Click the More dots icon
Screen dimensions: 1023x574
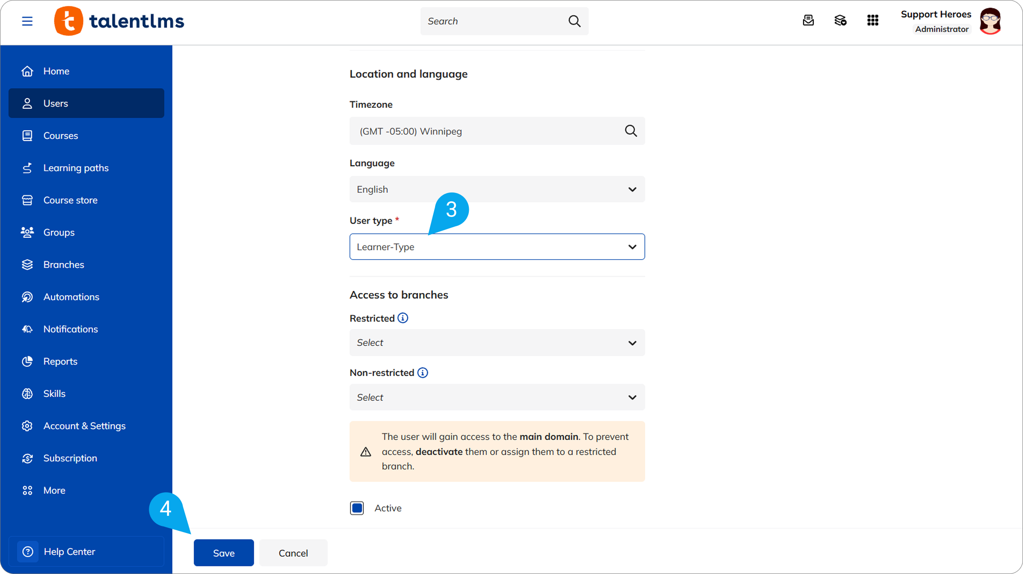(x=27, y=490)
